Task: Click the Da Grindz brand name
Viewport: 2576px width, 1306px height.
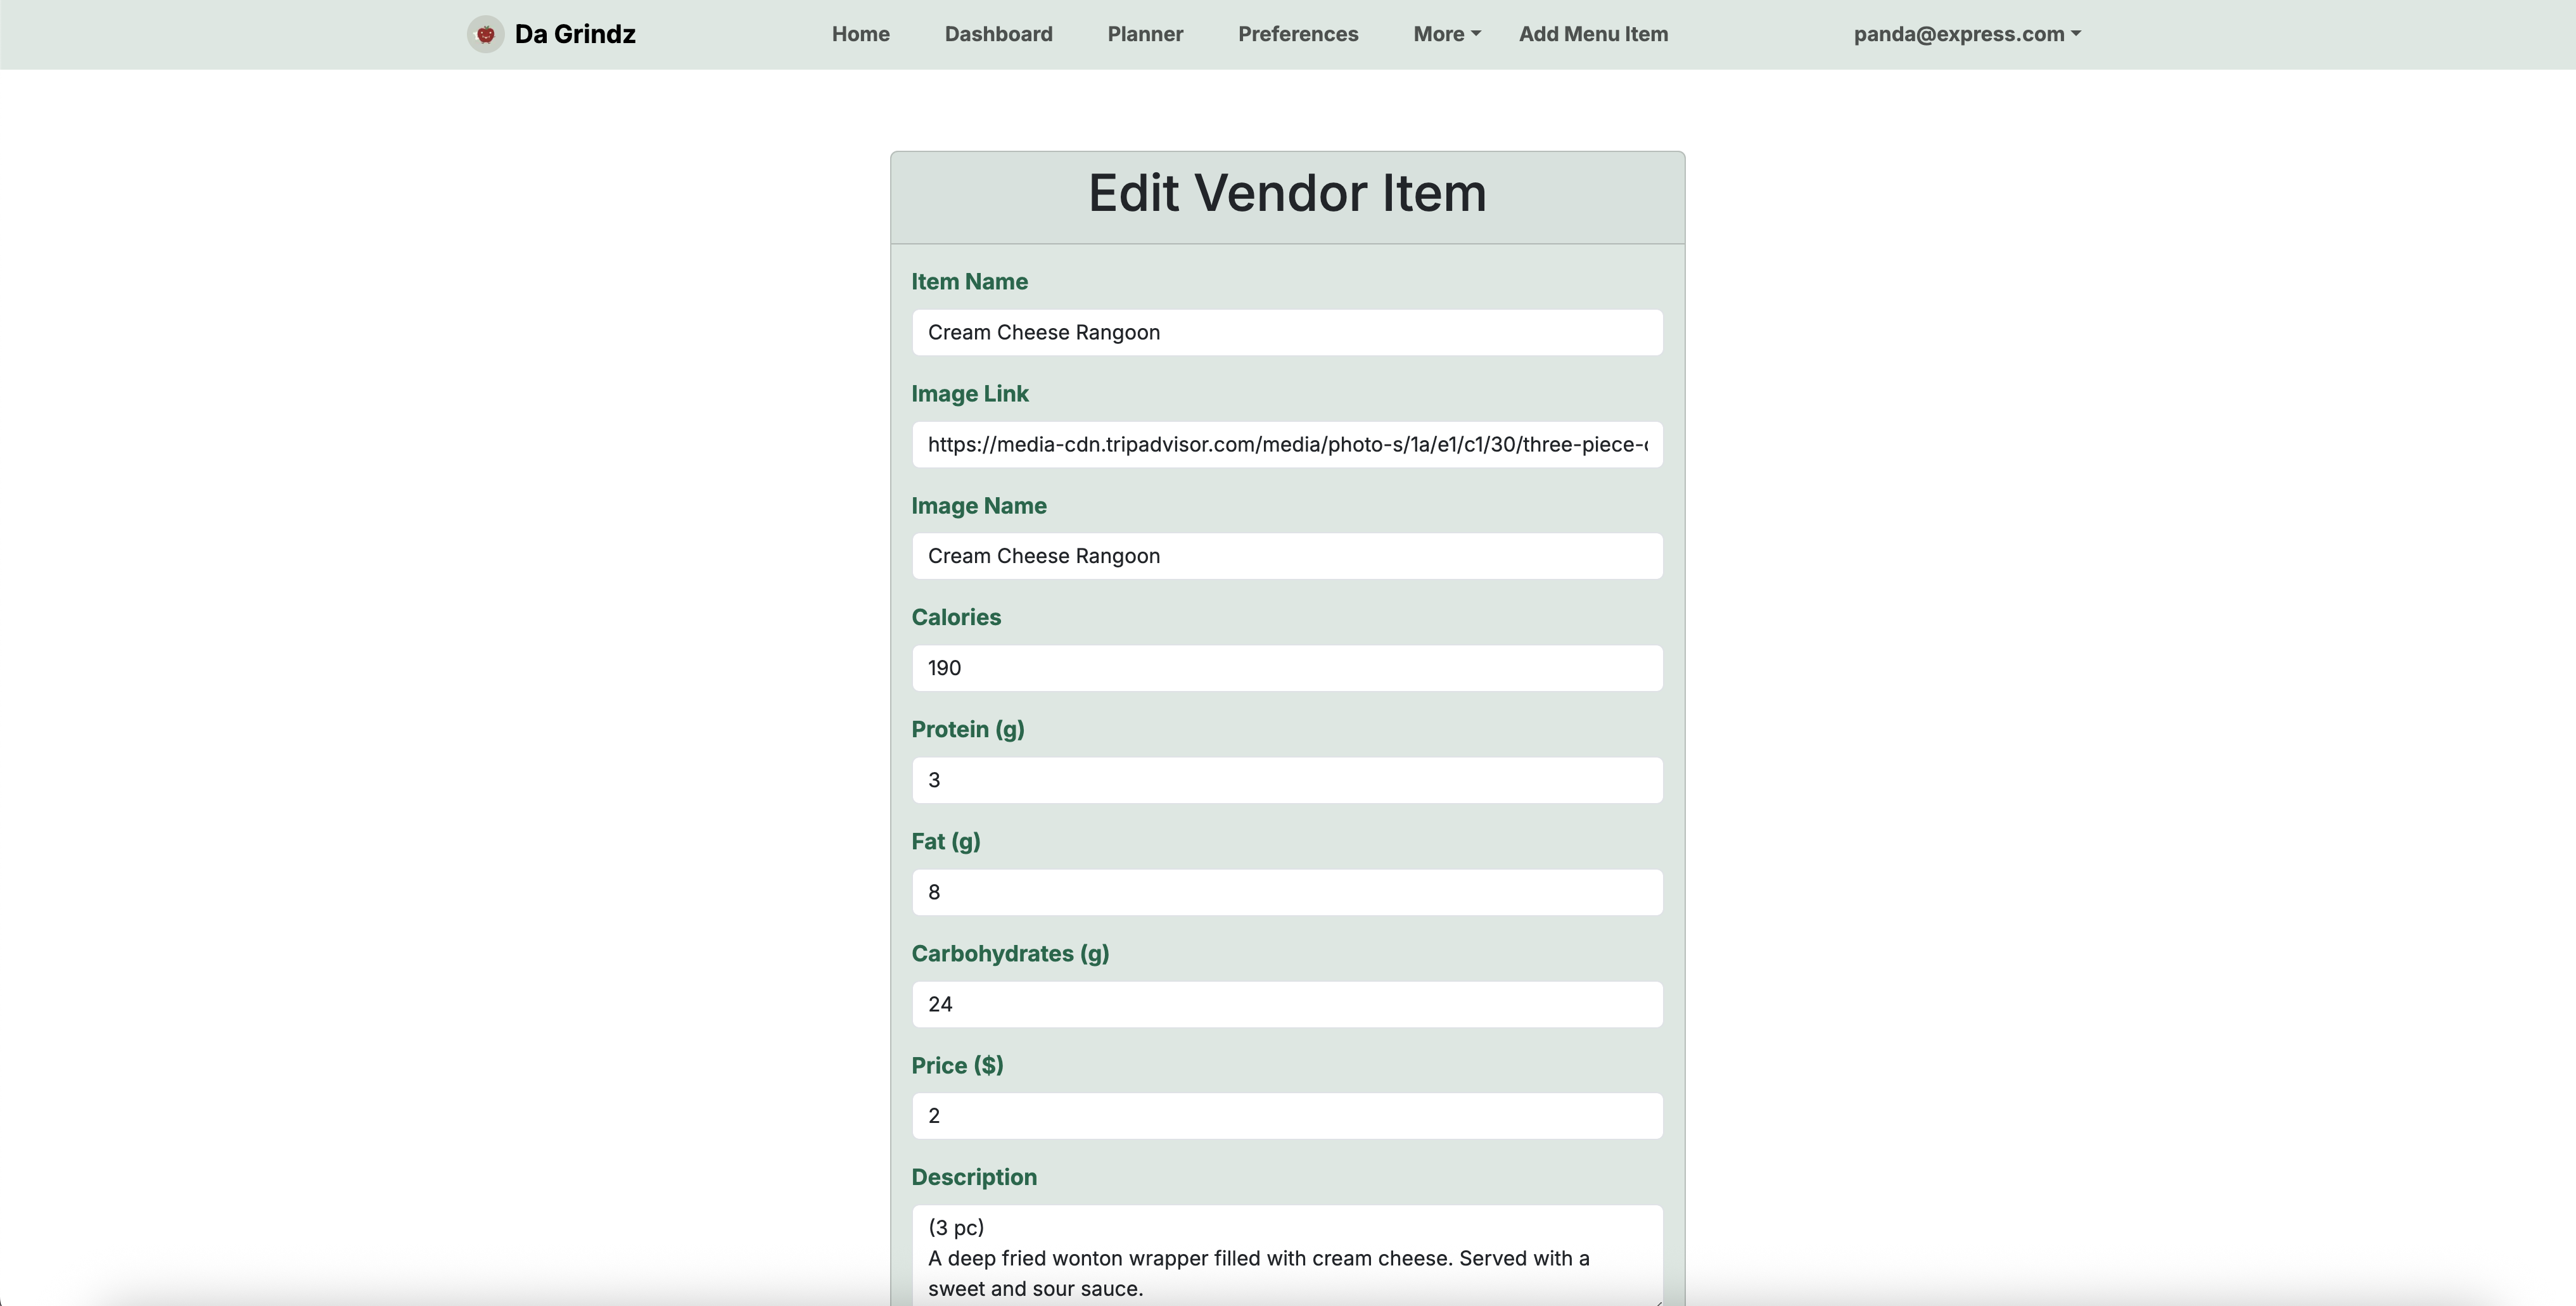Action: pyautogui.click(x=575, y=34)
